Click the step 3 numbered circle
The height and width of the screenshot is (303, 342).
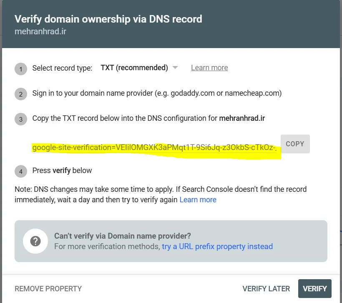[x=21, y=119]
